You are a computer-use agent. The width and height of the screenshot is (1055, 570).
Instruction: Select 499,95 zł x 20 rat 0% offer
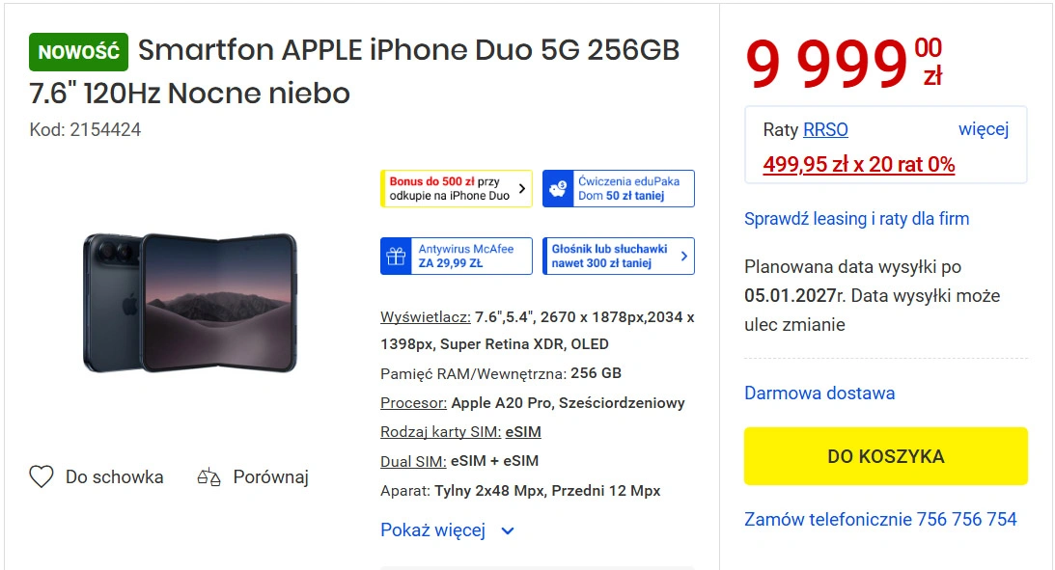[x=858, y=164]
